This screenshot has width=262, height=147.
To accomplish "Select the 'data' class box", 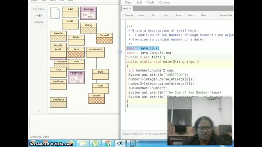I will pos(100,88).
